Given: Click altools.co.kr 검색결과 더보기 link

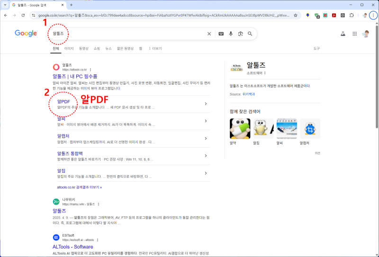Looking at the screenshot, I should [79, 187].
